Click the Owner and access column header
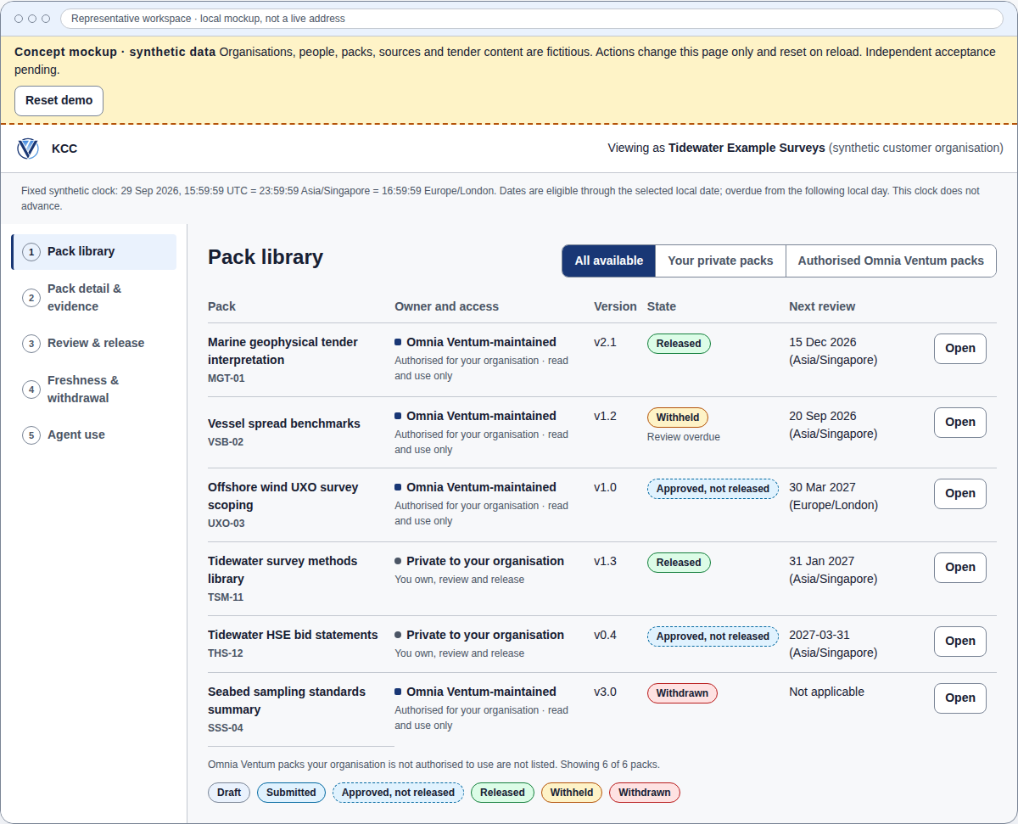 [446, 306]
